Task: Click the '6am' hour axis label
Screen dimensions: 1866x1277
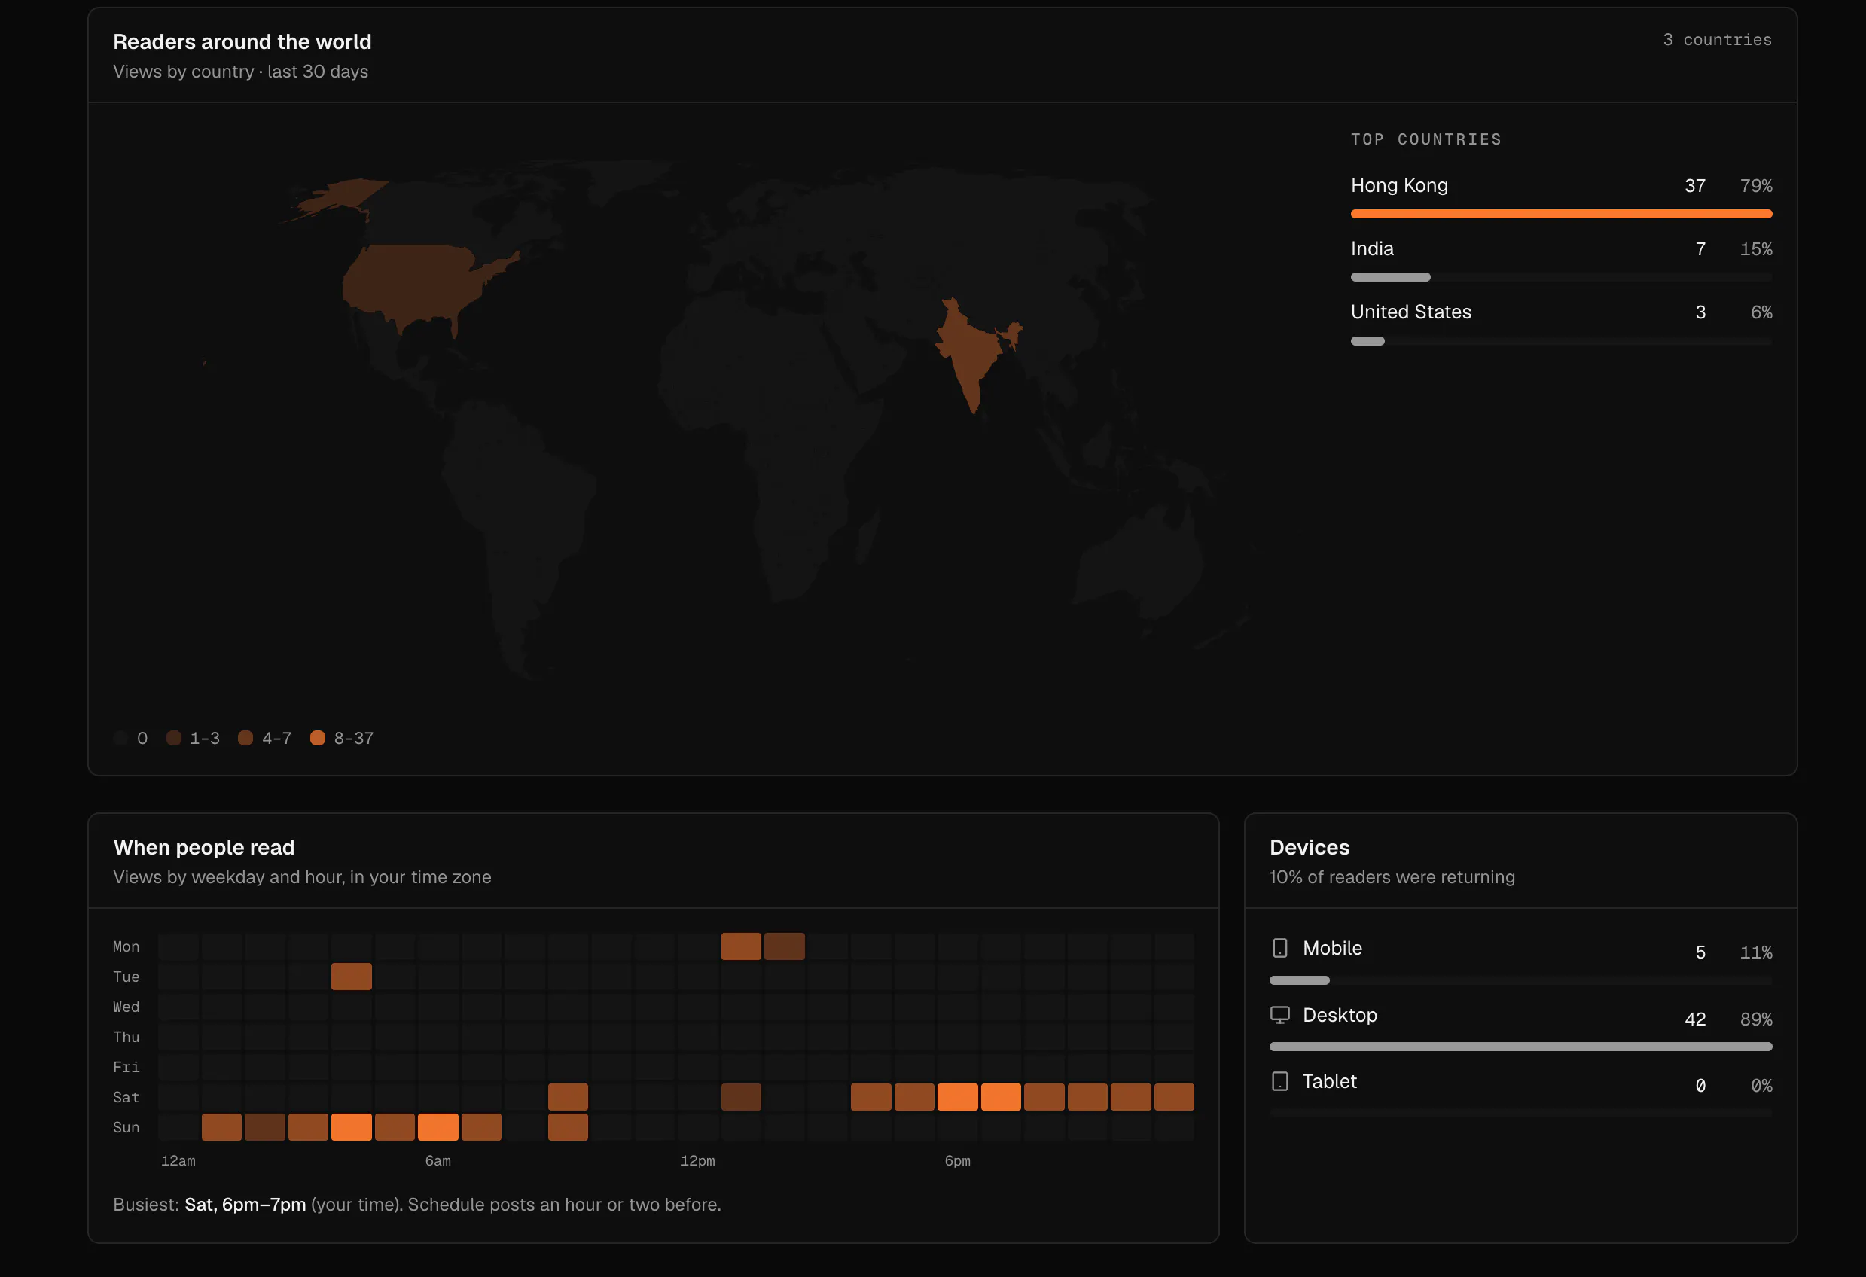Action: point(438,1160)
